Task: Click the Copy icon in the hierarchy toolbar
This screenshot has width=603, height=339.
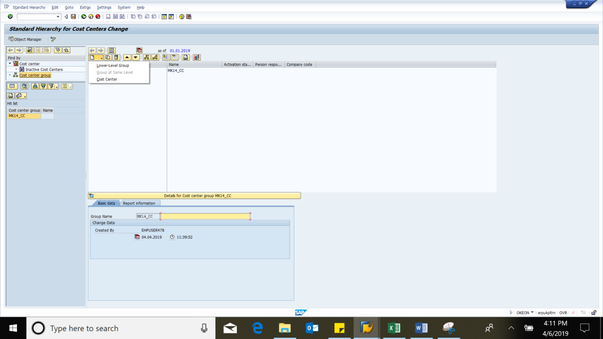Action: 108,57
